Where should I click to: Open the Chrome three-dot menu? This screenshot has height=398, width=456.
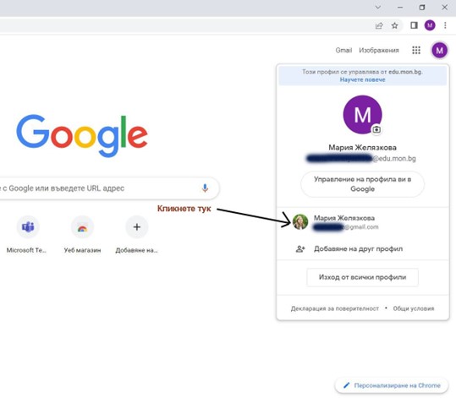click(445, 25)
